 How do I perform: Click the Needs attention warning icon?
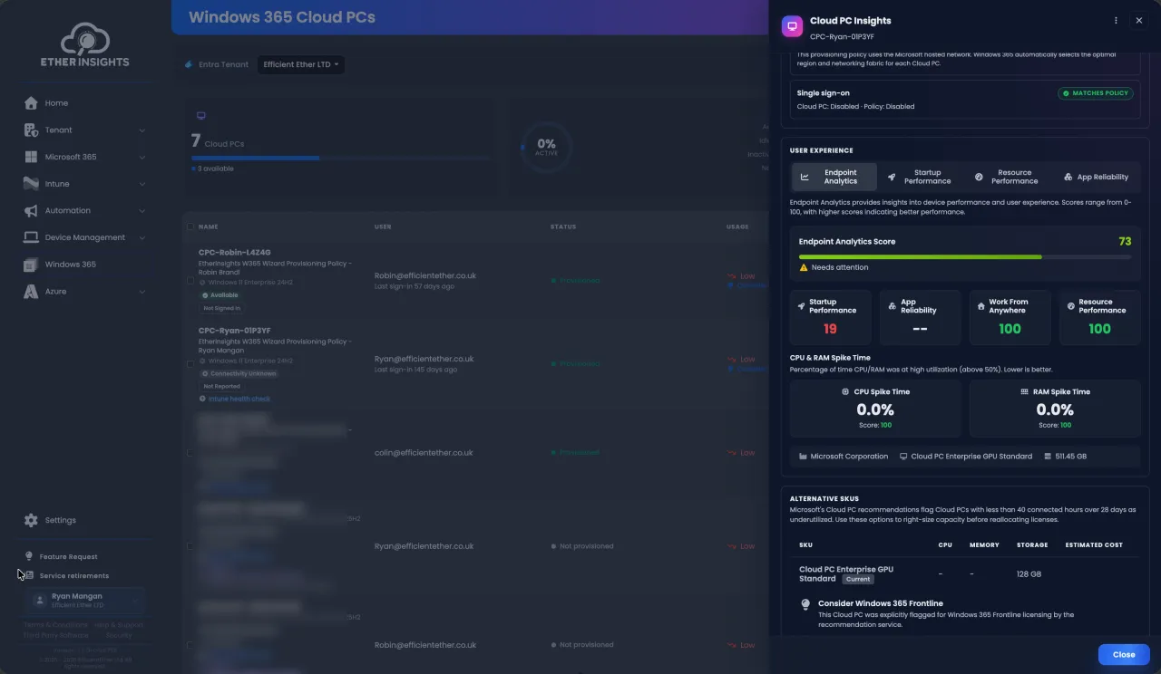pyautogui.click(x=804, y=267)
